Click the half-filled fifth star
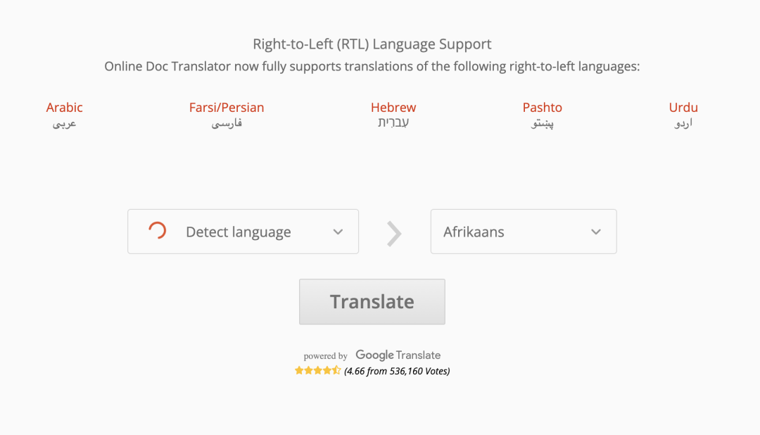Viewport: 760px width, 435px height. pos(336,369)
